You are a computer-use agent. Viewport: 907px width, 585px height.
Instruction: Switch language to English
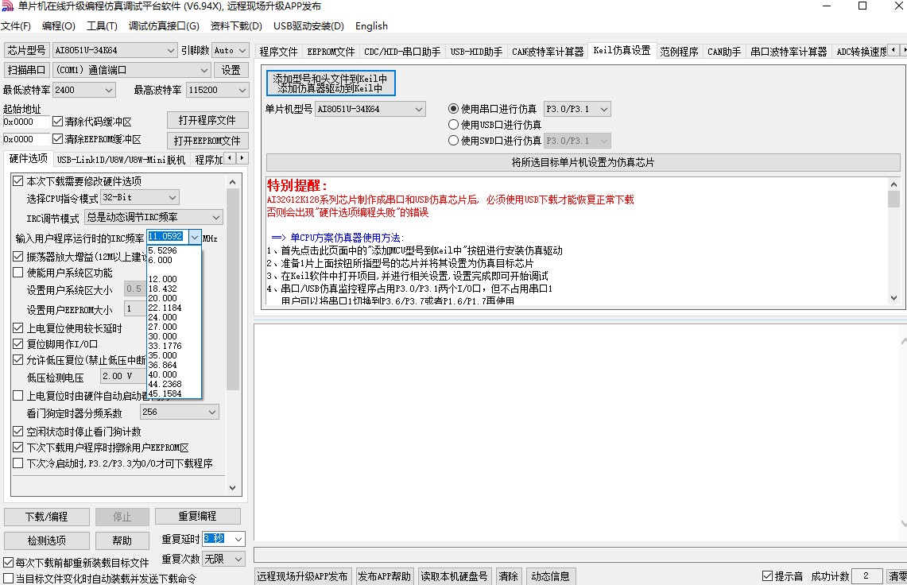click(371, 26)
